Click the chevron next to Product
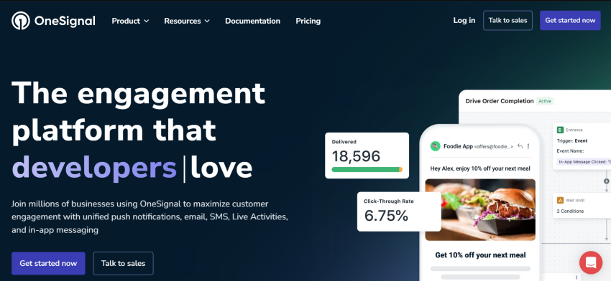611x281 pixels. 146,21
